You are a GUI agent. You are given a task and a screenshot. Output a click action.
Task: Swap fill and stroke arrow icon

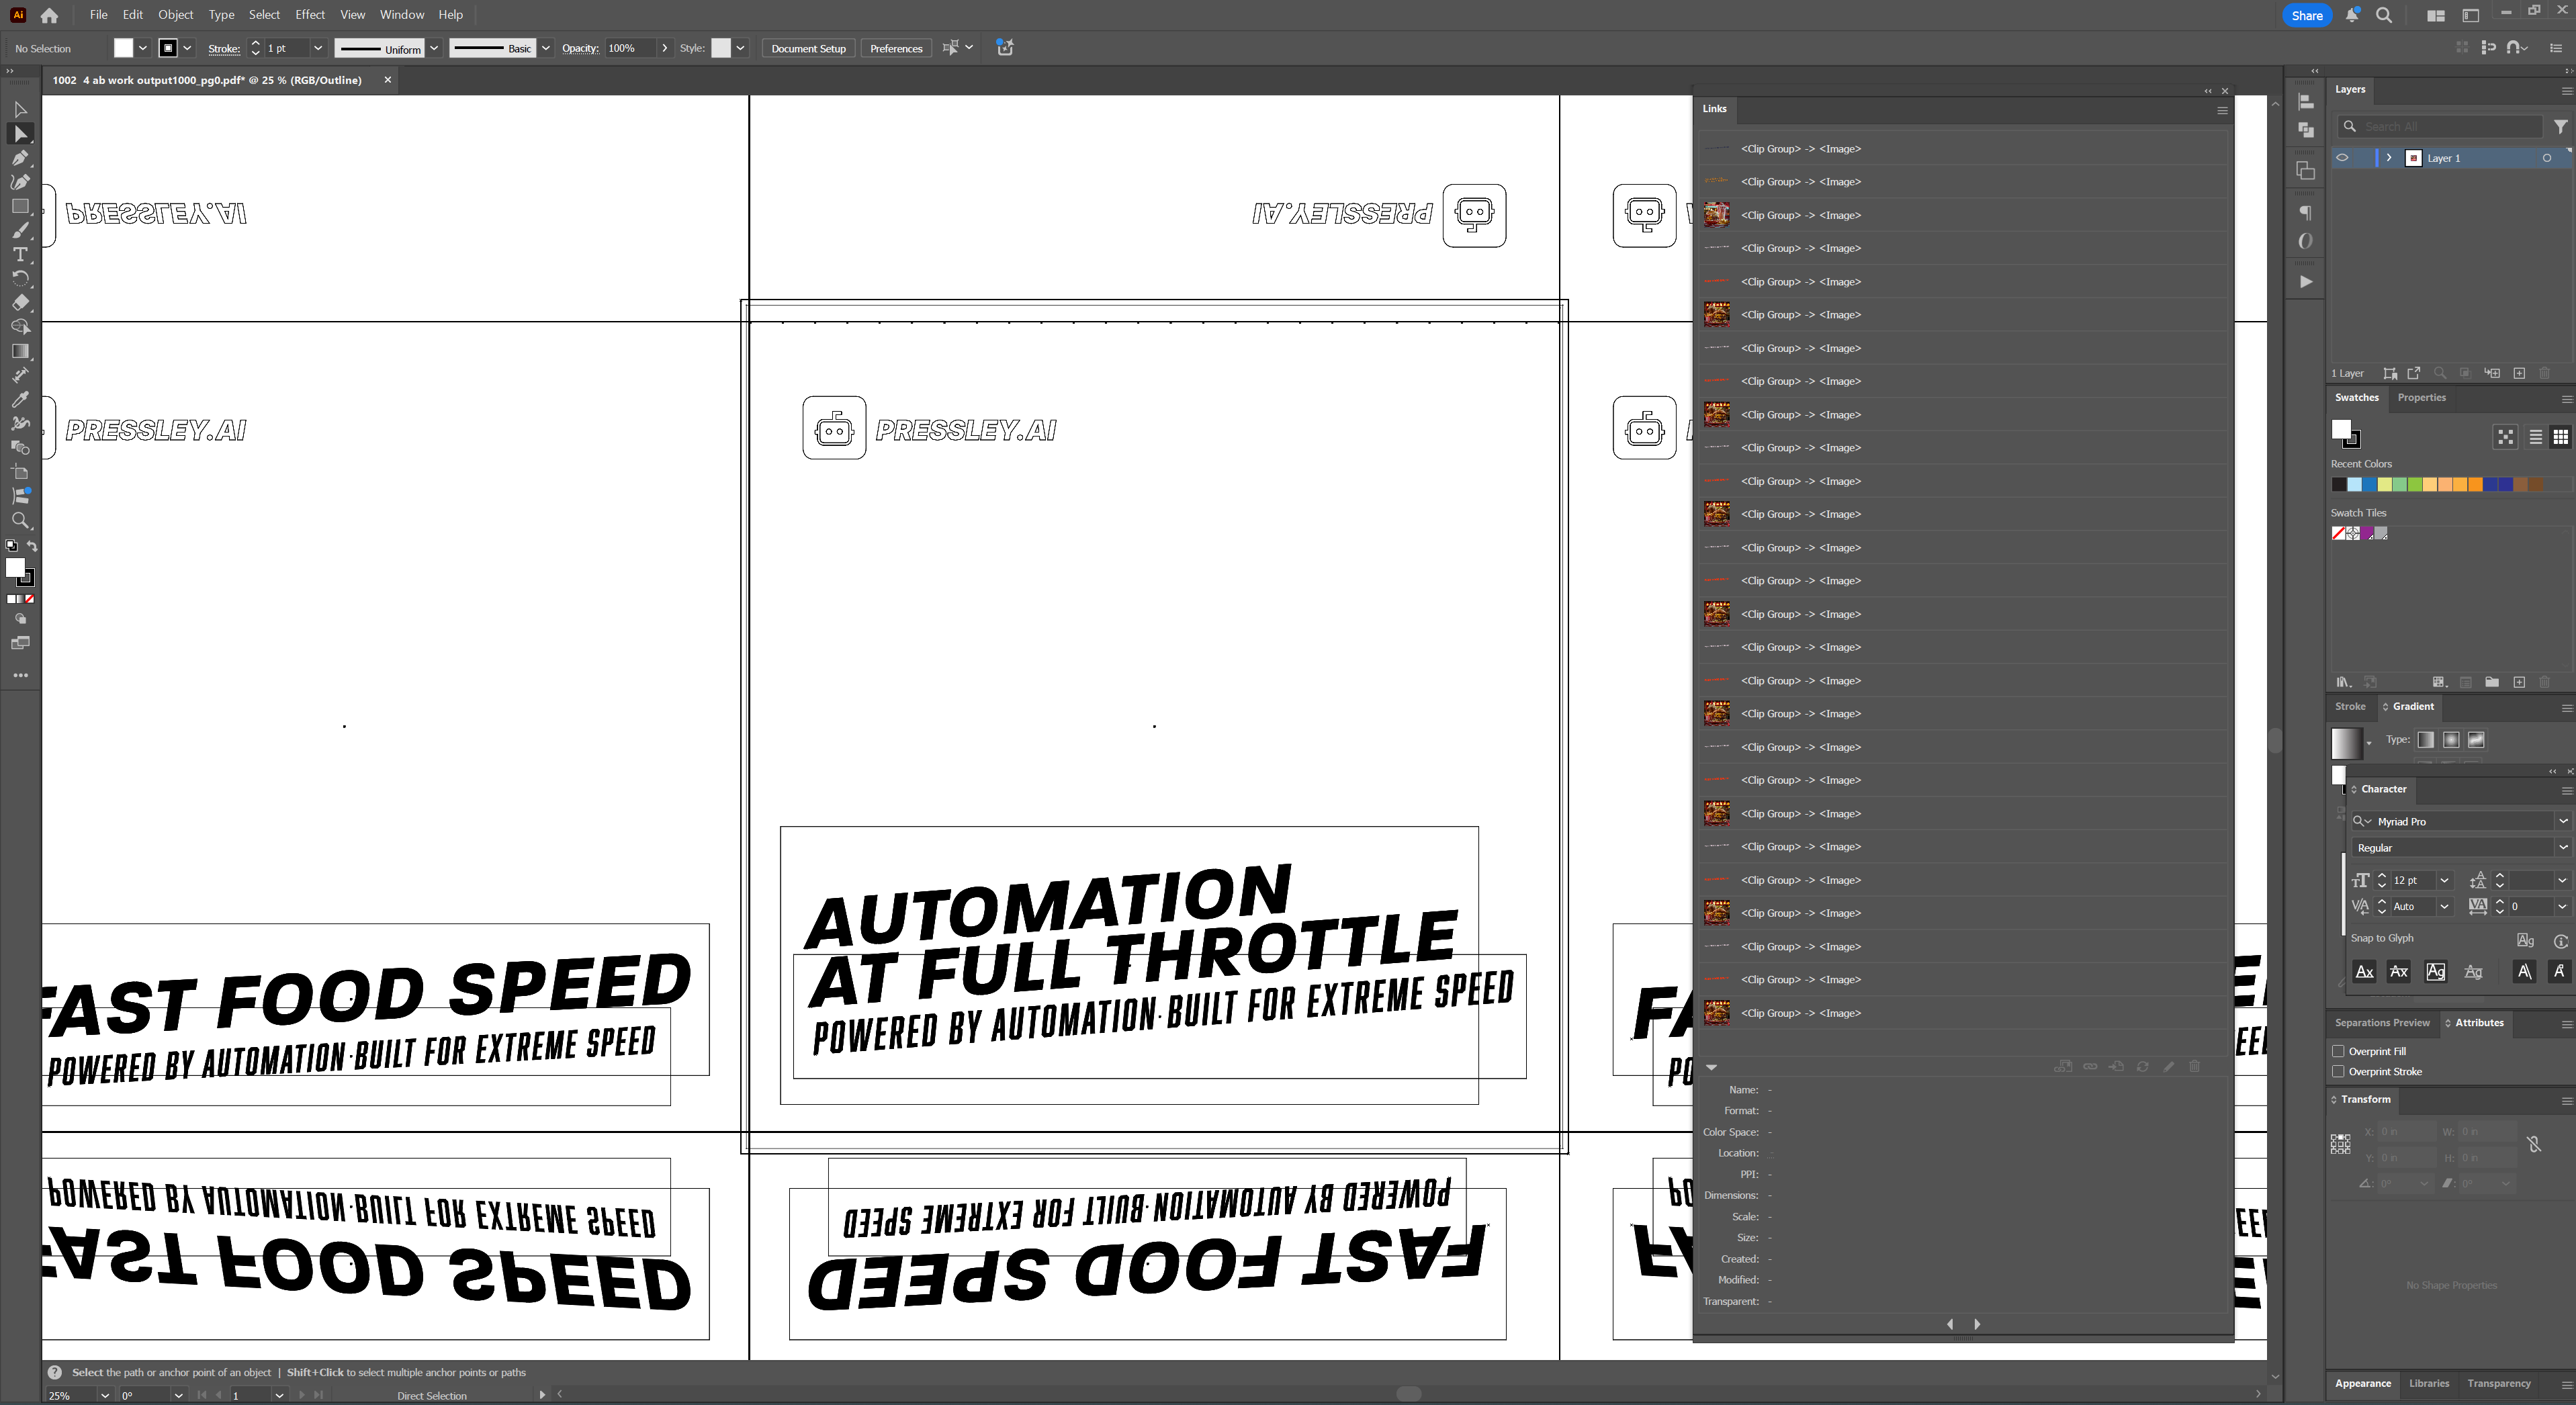[x=32, y=546]
